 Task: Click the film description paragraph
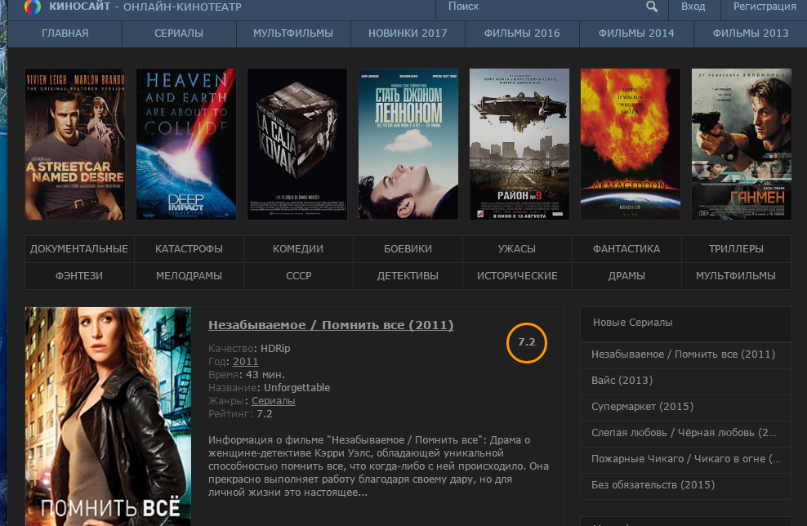pyautogui.click(x=378, y=466)
